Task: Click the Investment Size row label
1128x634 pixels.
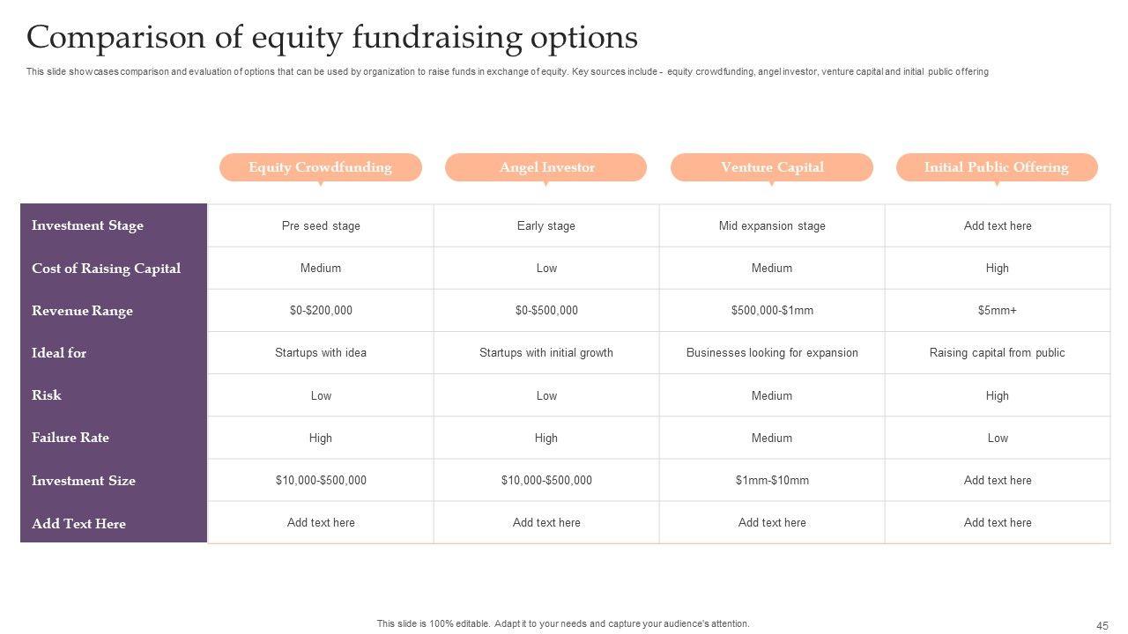Action: [x=84, y=481]
